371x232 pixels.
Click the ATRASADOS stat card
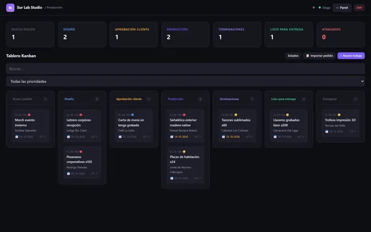coord(340,34)
